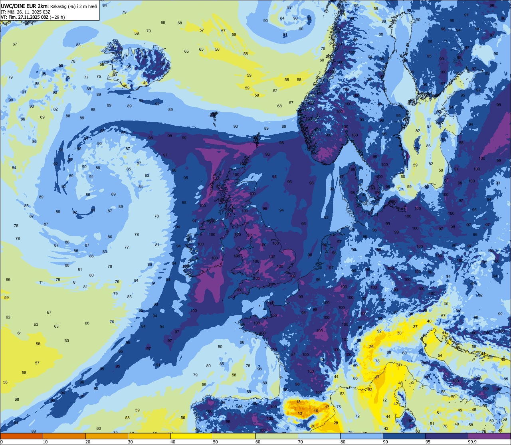The height and width of the screenshot is (445, 511).
Task: Select the legend color segment between 0 and 10
Action: [x=22, y=436]
